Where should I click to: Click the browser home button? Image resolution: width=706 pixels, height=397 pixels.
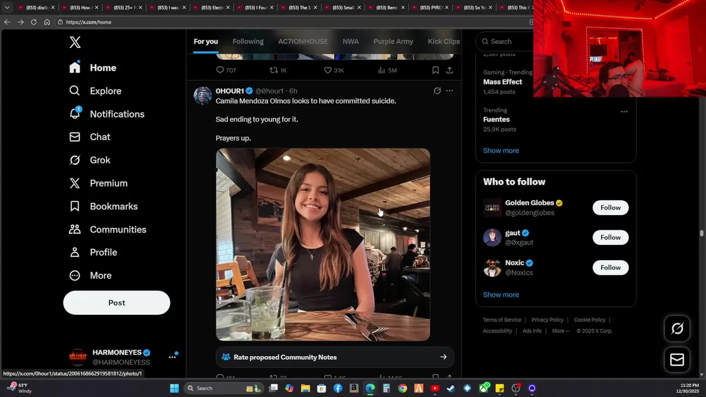point(47,22)
